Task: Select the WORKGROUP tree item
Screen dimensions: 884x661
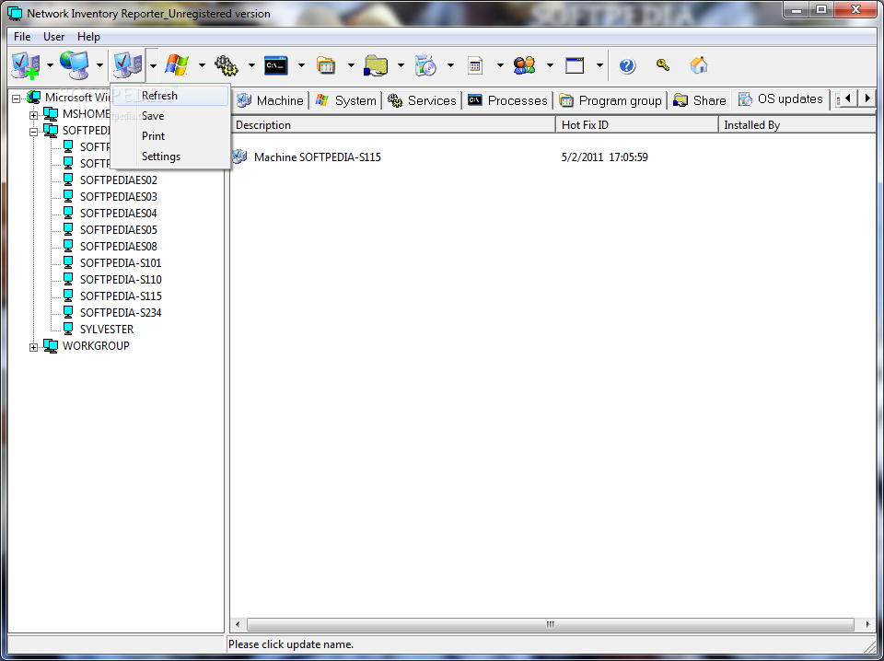Action: coord(96,346)
